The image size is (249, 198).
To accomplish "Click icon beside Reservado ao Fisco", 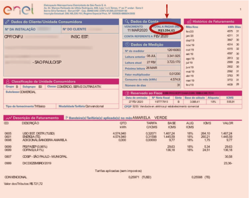I will coord(127,93).
